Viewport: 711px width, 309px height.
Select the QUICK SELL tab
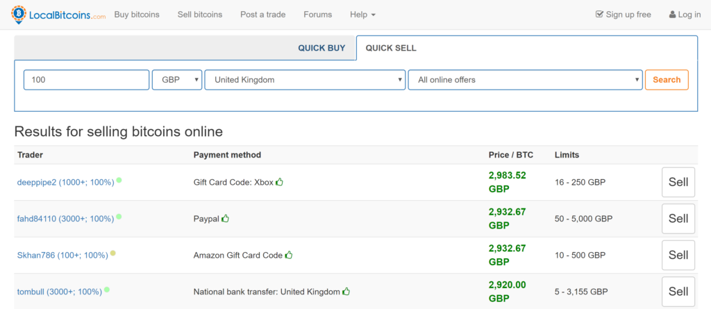click(391, 48)
